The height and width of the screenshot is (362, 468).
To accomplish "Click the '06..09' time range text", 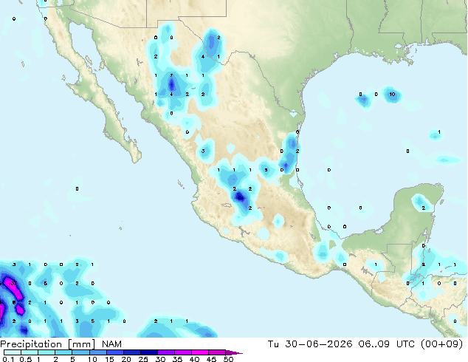I will coord(374,344).
